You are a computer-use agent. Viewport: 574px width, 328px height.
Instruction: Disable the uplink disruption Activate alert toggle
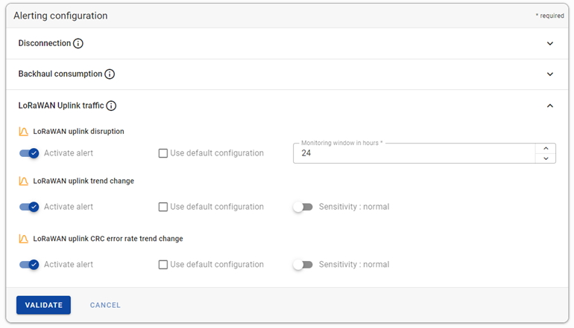coord(29,153)
